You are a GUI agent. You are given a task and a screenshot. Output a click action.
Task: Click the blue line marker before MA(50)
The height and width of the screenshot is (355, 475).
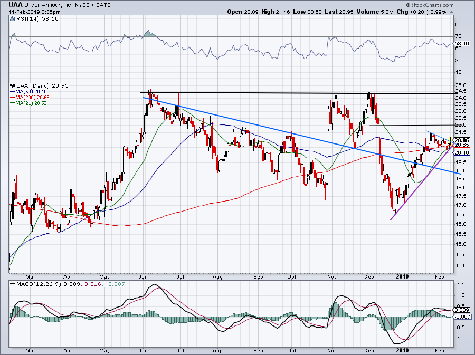(x=12, y=91)
